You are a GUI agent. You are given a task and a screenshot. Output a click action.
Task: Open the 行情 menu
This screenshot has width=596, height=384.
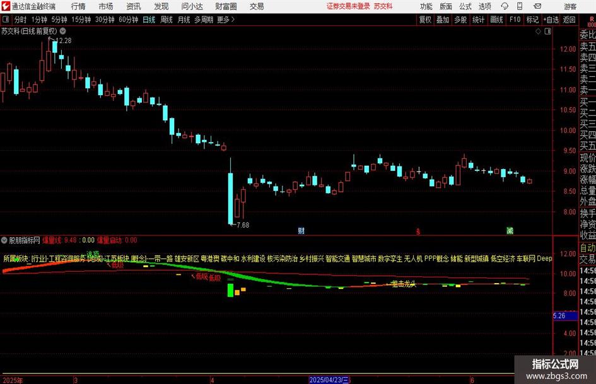(78, 6)
